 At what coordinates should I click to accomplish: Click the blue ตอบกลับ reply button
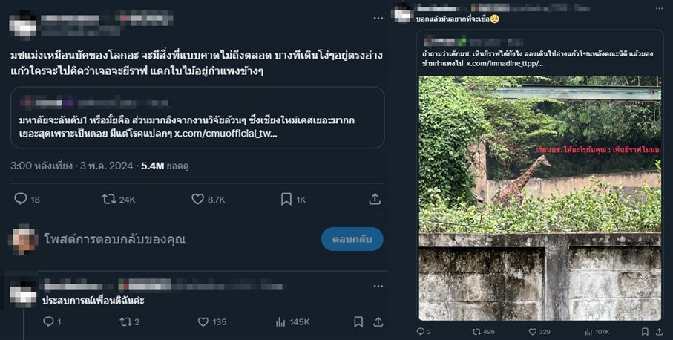click(352, 239)
